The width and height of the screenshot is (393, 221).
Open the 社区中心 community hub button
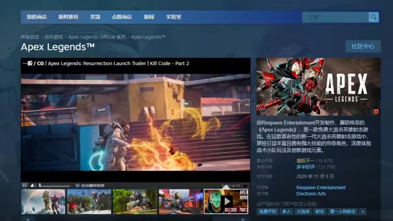(363, 46)
